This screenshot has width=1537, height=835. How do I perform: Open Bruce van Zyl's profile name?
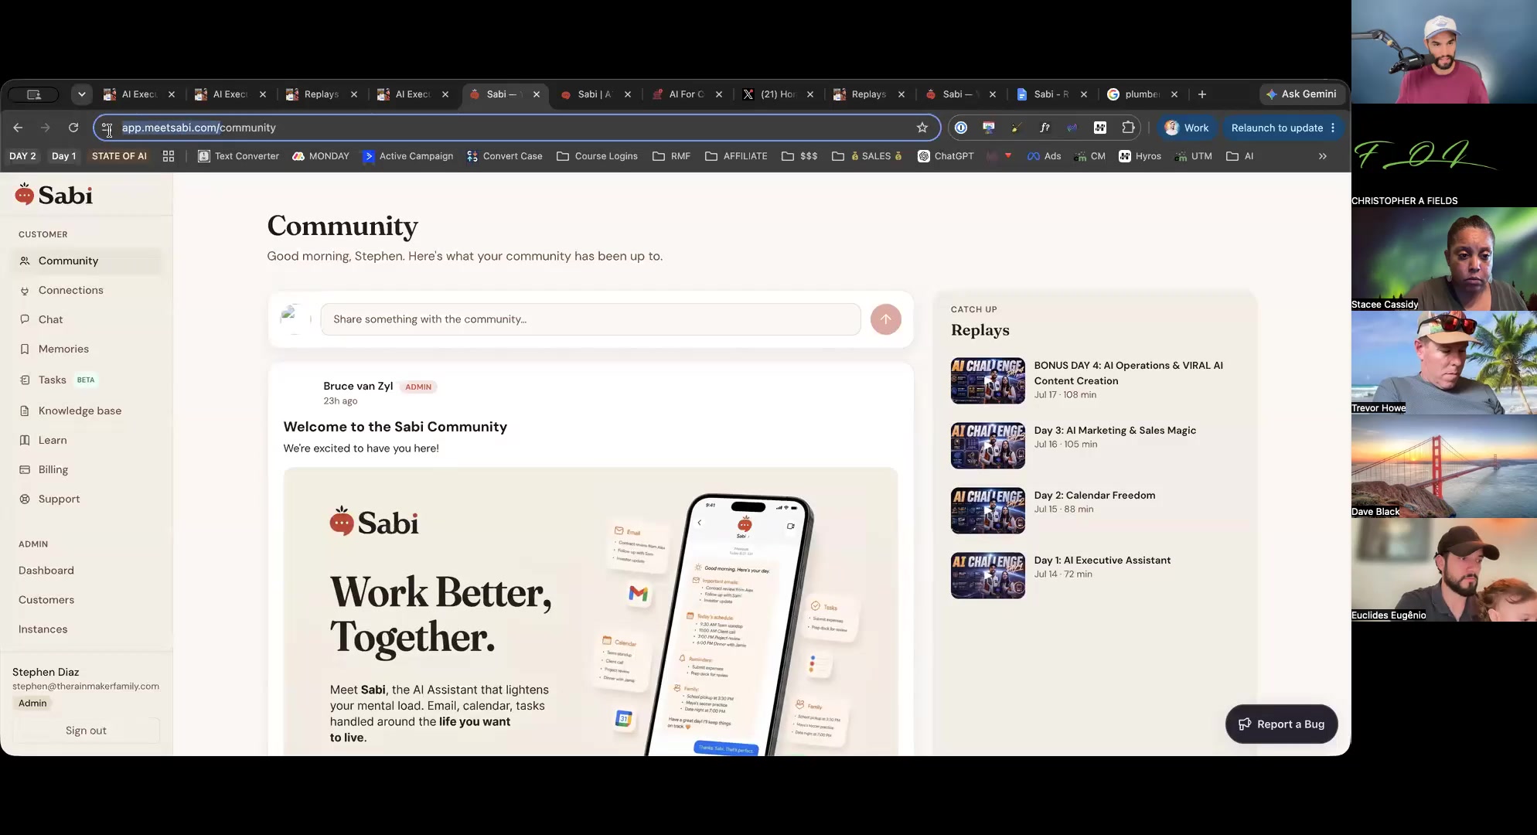tap(358, 386)
